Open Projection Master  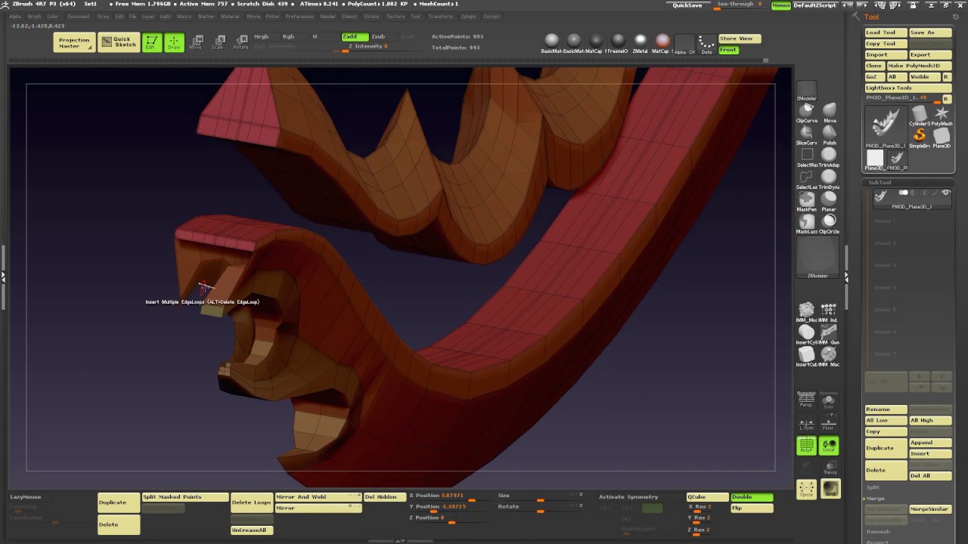(x=74, y=42)
